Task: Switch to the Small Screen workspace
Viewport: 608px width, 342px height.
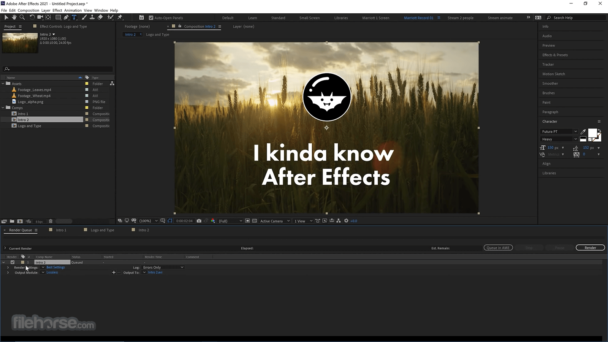Action: coord(309,18)
